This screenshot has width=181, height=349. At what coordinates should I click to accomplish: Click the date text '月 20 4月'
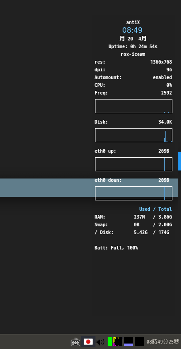[x=133, y=39]
